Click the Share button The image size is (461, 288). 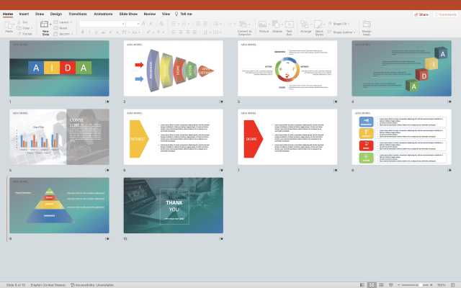(x=421, y=14)
